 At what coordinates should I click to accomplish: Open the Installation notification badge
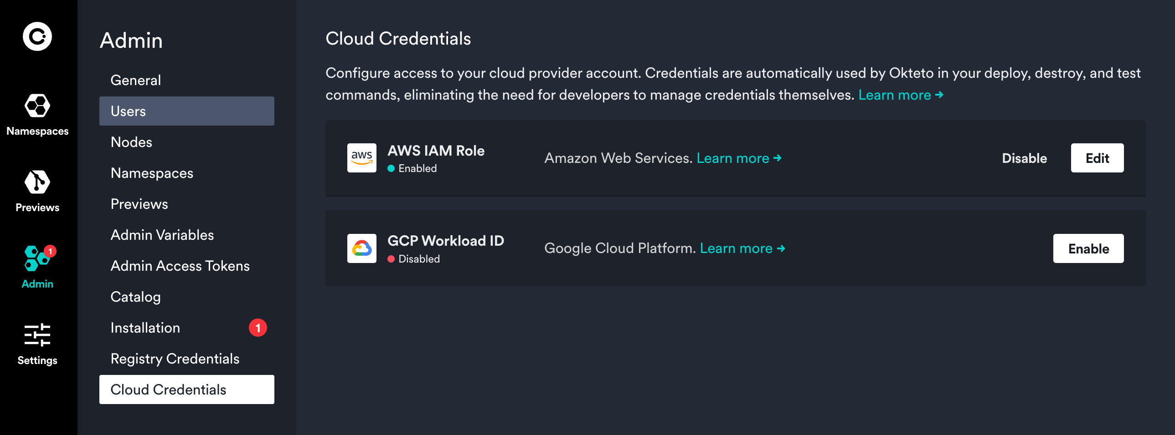258,327
